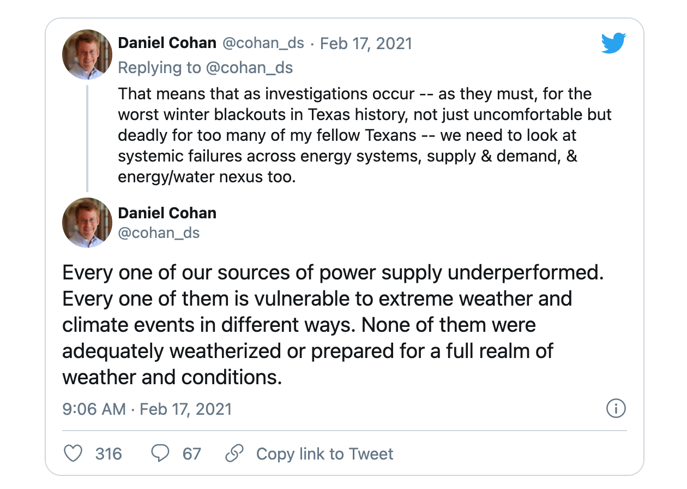Click the parent tweet text about investigations

point(365,135)
